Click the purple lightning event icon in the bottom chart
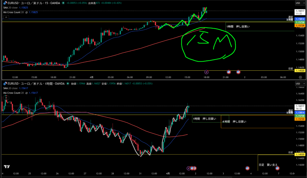307x178 pixels. point(189,168)
